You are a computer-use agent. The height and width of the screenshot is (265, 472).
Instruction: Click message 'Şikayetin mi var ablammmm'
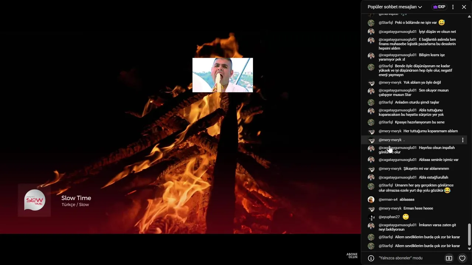(426, 169)
